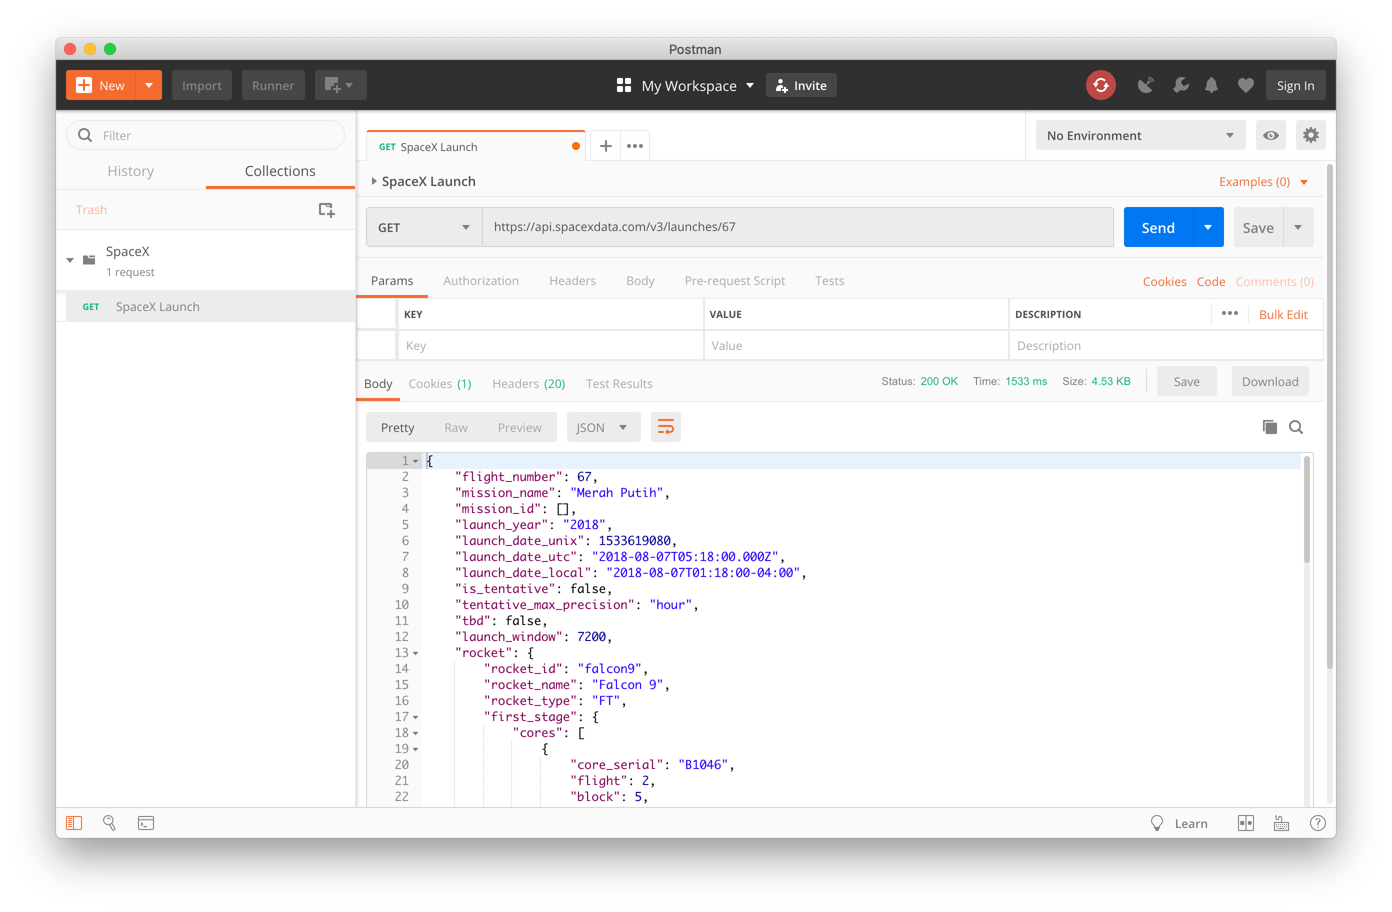Open the interceptor satellite icon
This screenshot has width=1392, height=912.
coord(1145,85)
